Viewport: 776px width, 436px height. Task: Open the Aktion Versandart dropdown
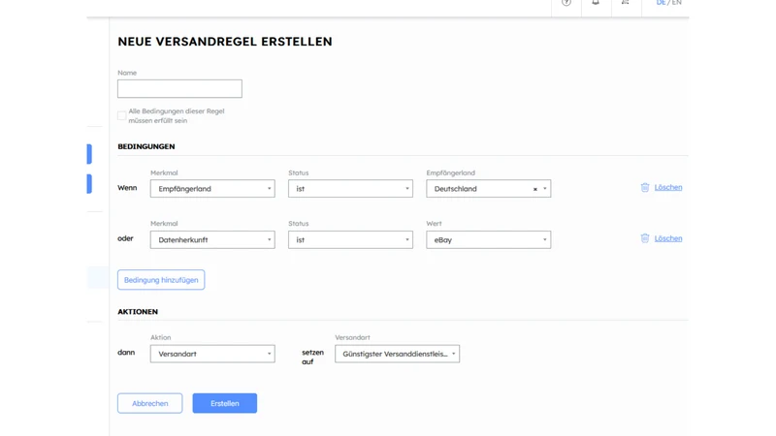click(212, 354)
